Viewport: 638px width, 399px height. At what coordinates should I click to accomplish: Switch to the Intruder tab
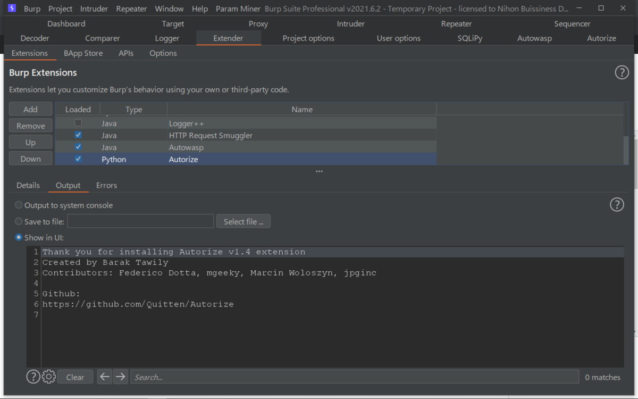pyautogui.click(x=351, y=23)
